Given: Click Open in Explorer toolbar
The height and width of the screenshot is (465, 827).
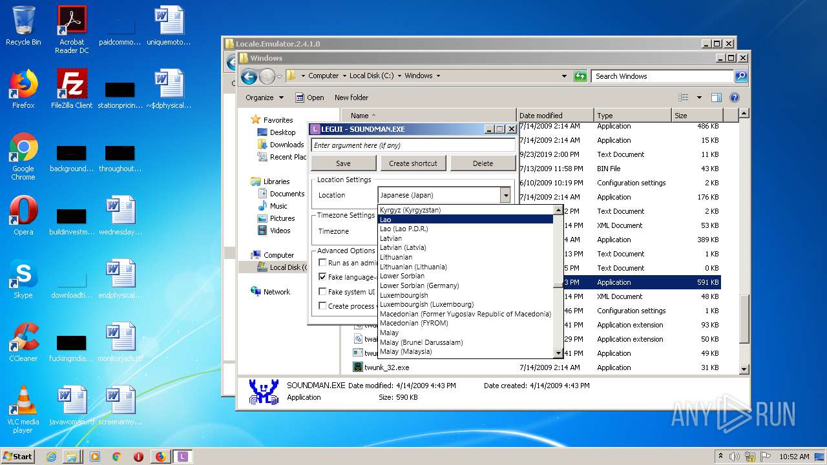Looking at the screenshot, I should click(310, 98).
